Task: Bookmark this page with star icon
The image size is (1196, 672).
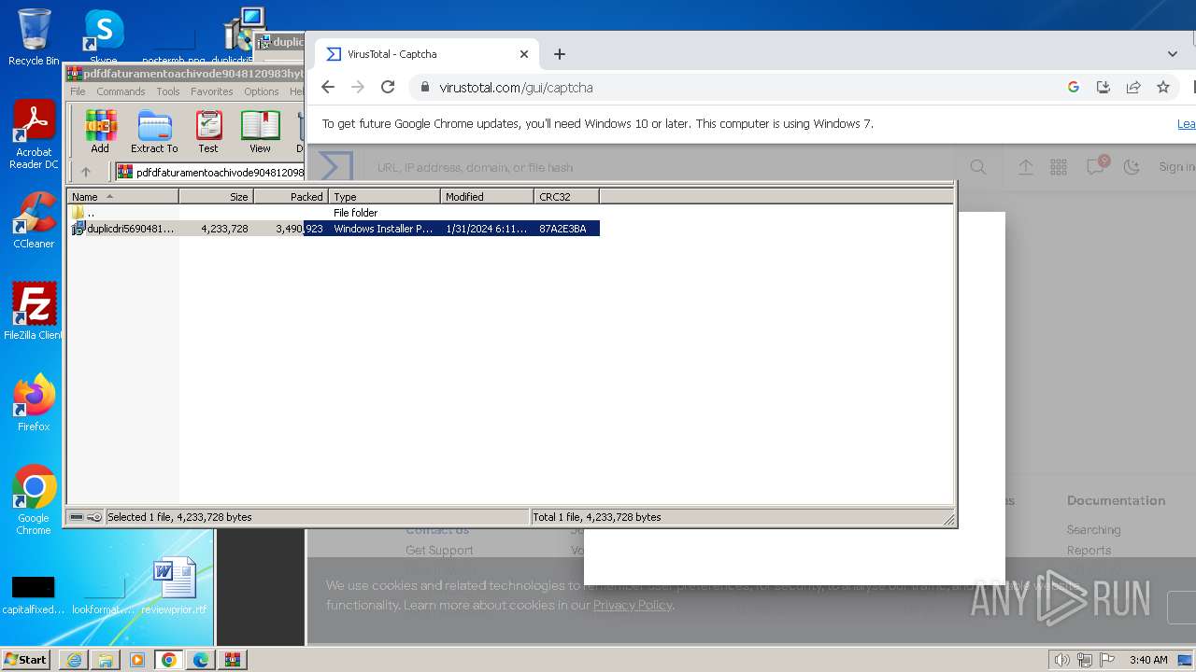Action: coord(1163,87)
